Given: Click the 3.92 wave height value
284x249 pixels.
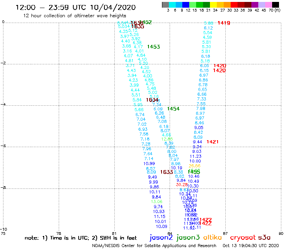Looking at the screenshot, I should tap(135, 39).
